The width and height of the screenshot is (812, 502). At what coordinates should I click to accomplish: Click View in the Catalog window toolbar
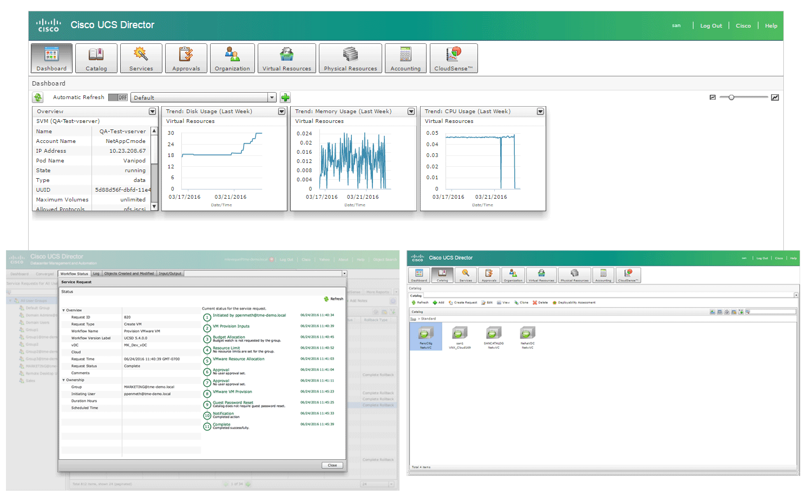click(x=503, y=303)
